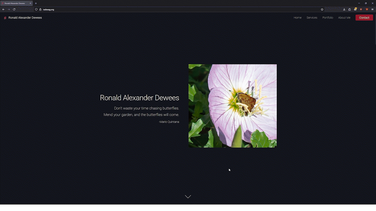The width and height of the screenshot is (376, 211).
Task: Click the page's vertical scrollbar thumb
Action: [375, 29]
